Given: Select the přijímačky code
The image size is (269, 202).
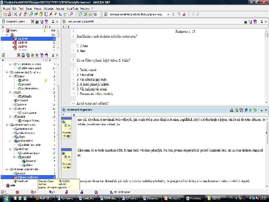Looking at the screenshot, I should point(27,97).
